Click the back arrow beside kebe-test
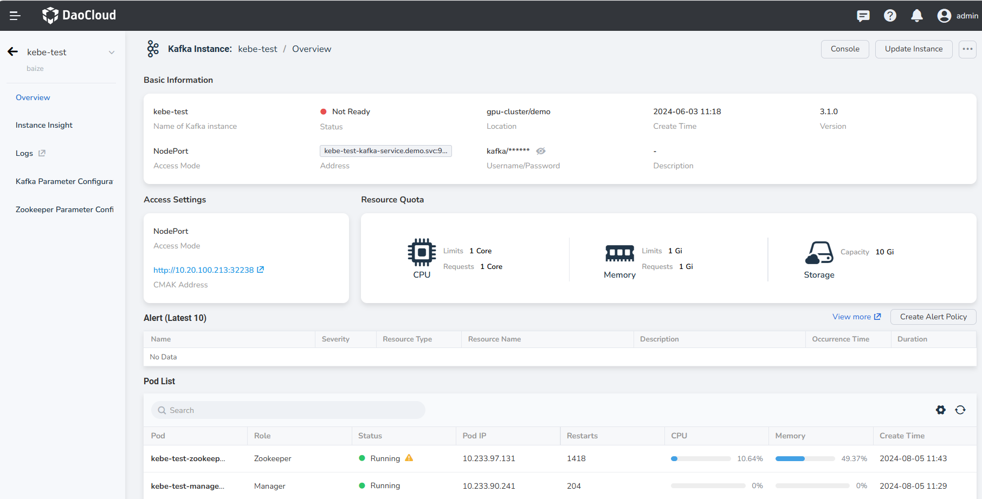The image size is (982, 499). click(x=13, y=52)
